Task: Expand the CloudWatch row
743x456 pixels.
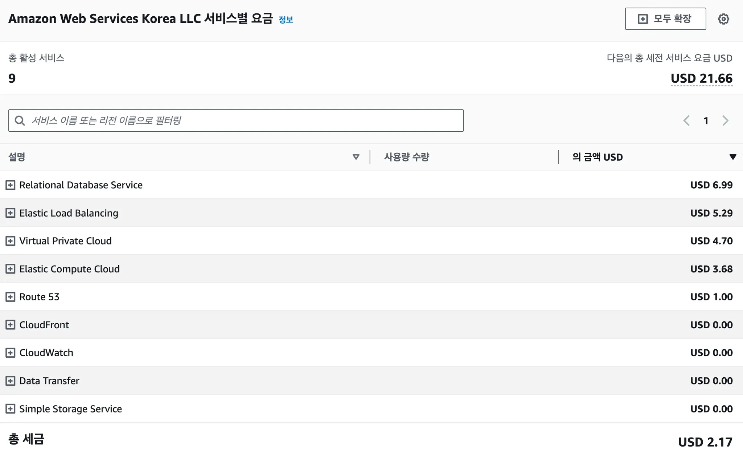Action: (x=11, y=353)
